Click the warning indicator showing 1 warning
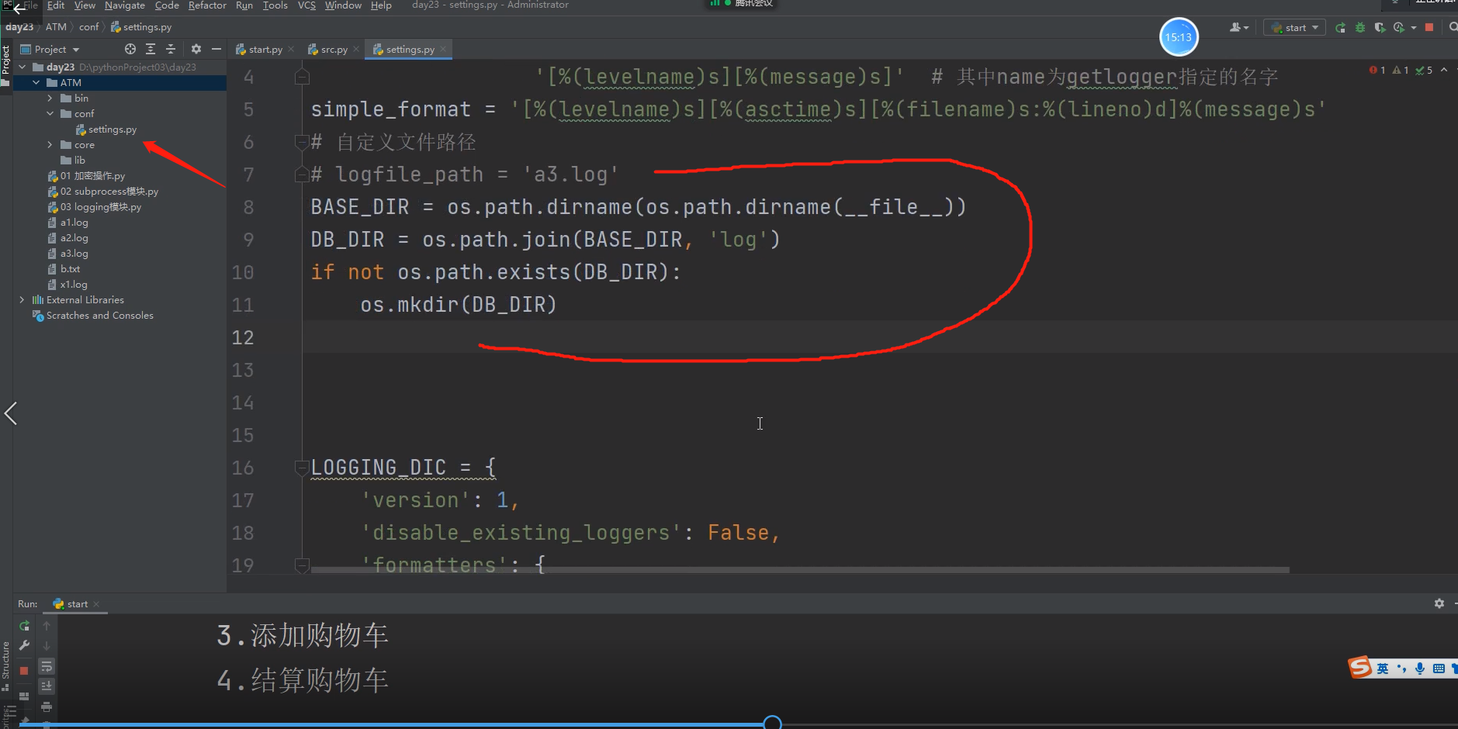This screenshot has width=1458, height=729. pos(1401,70)
